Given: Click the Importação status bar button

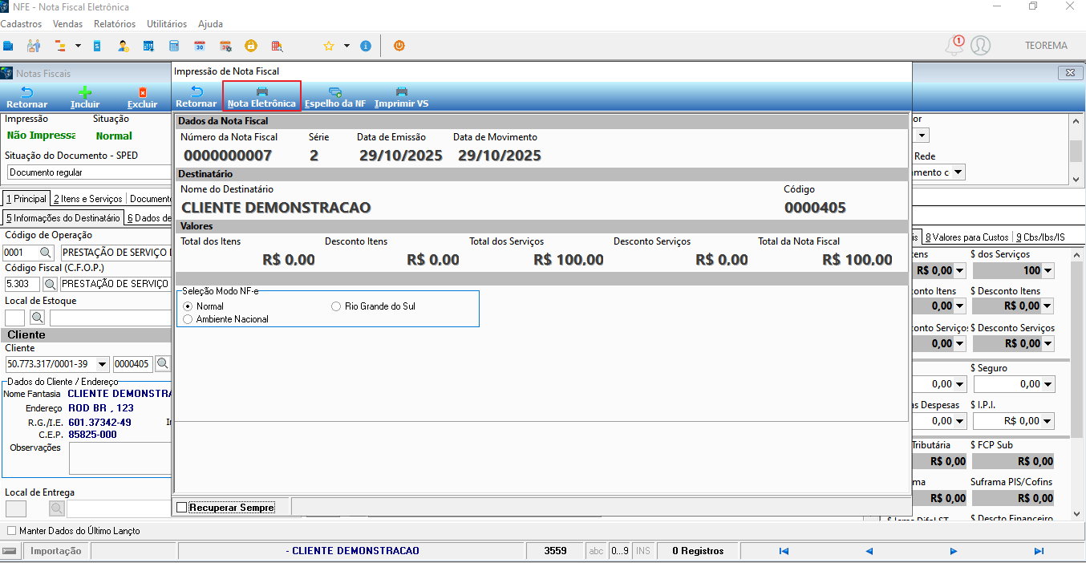Looking at the screenshot, I should pos(55,551).
